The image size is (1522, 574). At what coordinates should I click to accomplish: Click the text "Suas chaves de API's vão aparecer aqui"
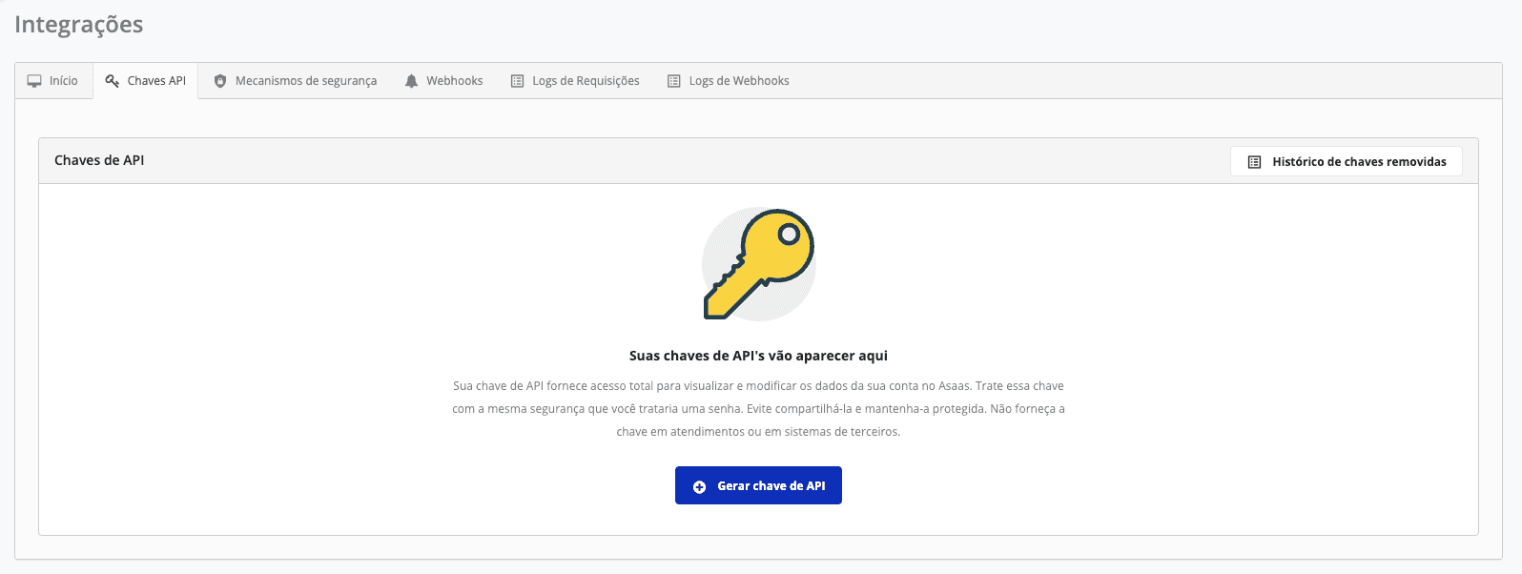coord(758,356)
